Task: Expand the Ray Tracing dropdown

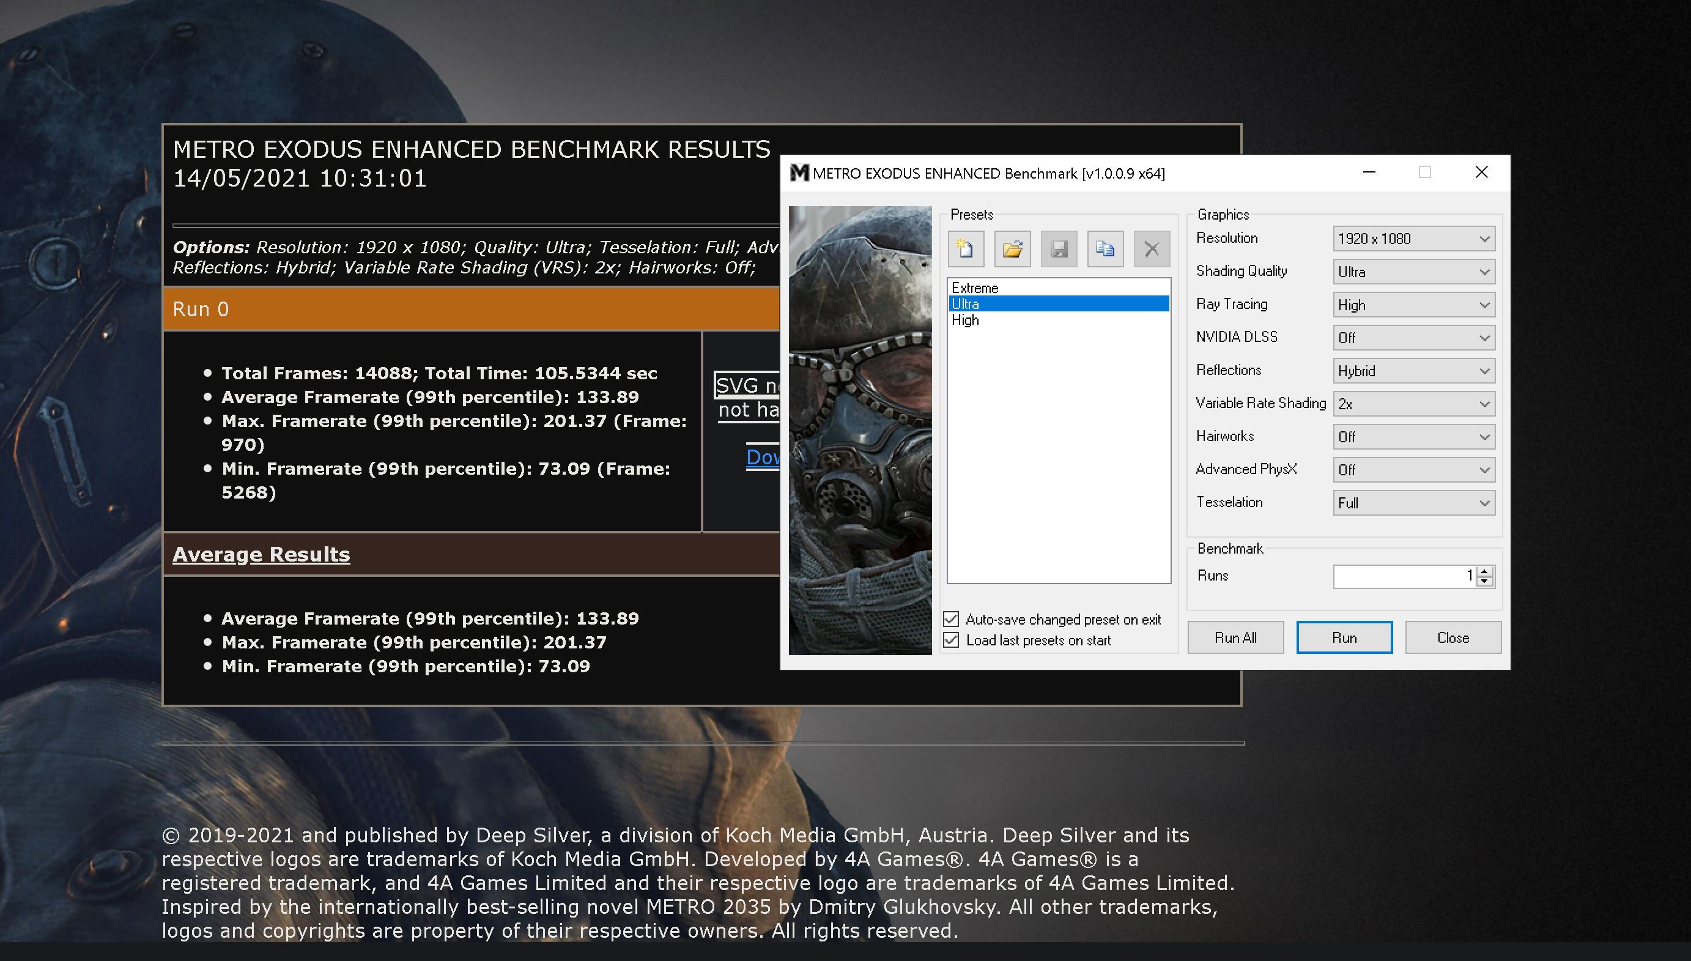Action: pos(1413,305)
